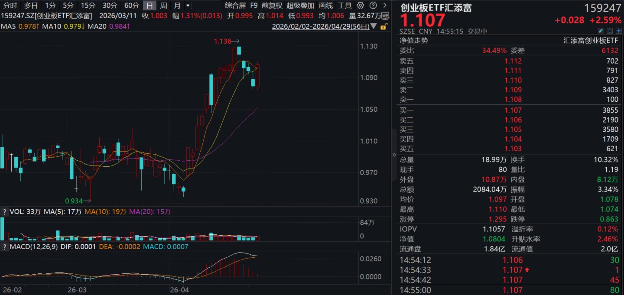This screenshot has height=295, width=624.
Task: Toggle the date range padlock icon
Action: [383, 26]
